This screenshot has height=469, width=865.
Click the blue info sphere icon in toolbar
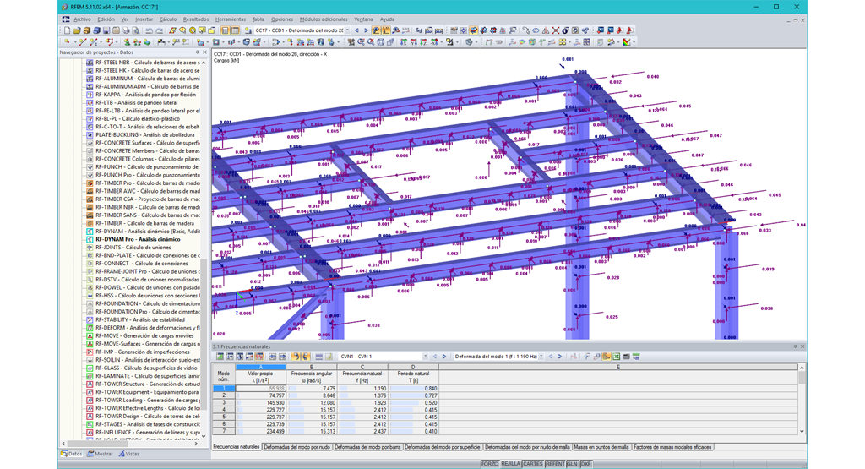tap(565, 30)
